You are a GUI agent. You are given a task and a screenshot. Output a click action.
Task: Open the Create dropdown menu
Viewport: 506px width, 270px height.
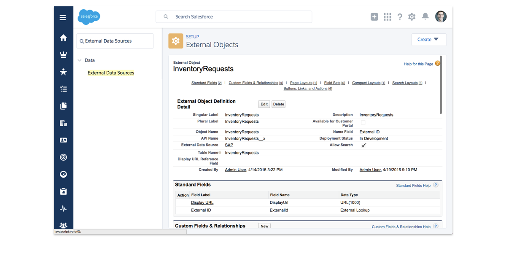pyautogui.click(x=428, y=39)
